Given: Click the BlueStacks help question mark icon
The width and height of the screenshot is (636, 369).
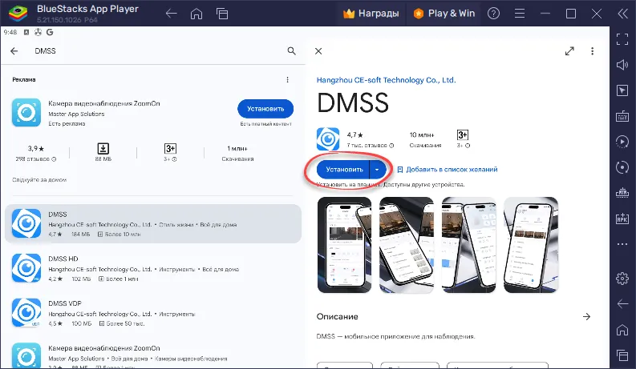Looking at the screenshot, I should tap(492, 14).
